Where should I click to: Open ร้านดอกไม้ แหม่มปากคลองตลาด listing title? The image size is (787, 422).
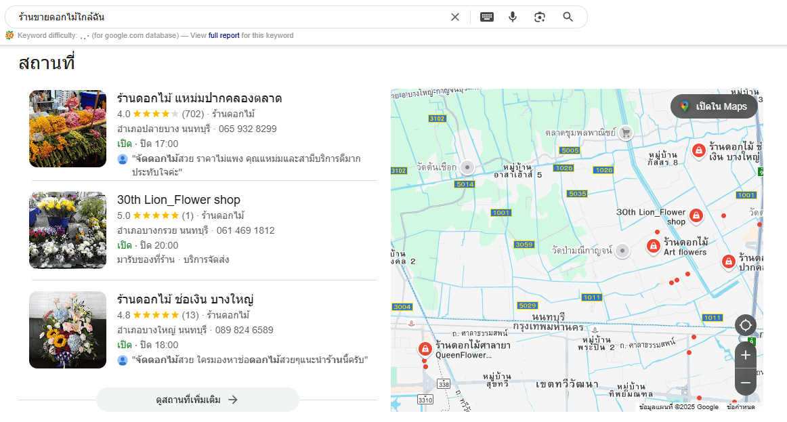(x=199, y=98)
